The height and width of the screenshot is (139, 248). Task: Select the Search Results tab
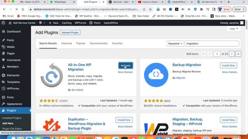48,43
